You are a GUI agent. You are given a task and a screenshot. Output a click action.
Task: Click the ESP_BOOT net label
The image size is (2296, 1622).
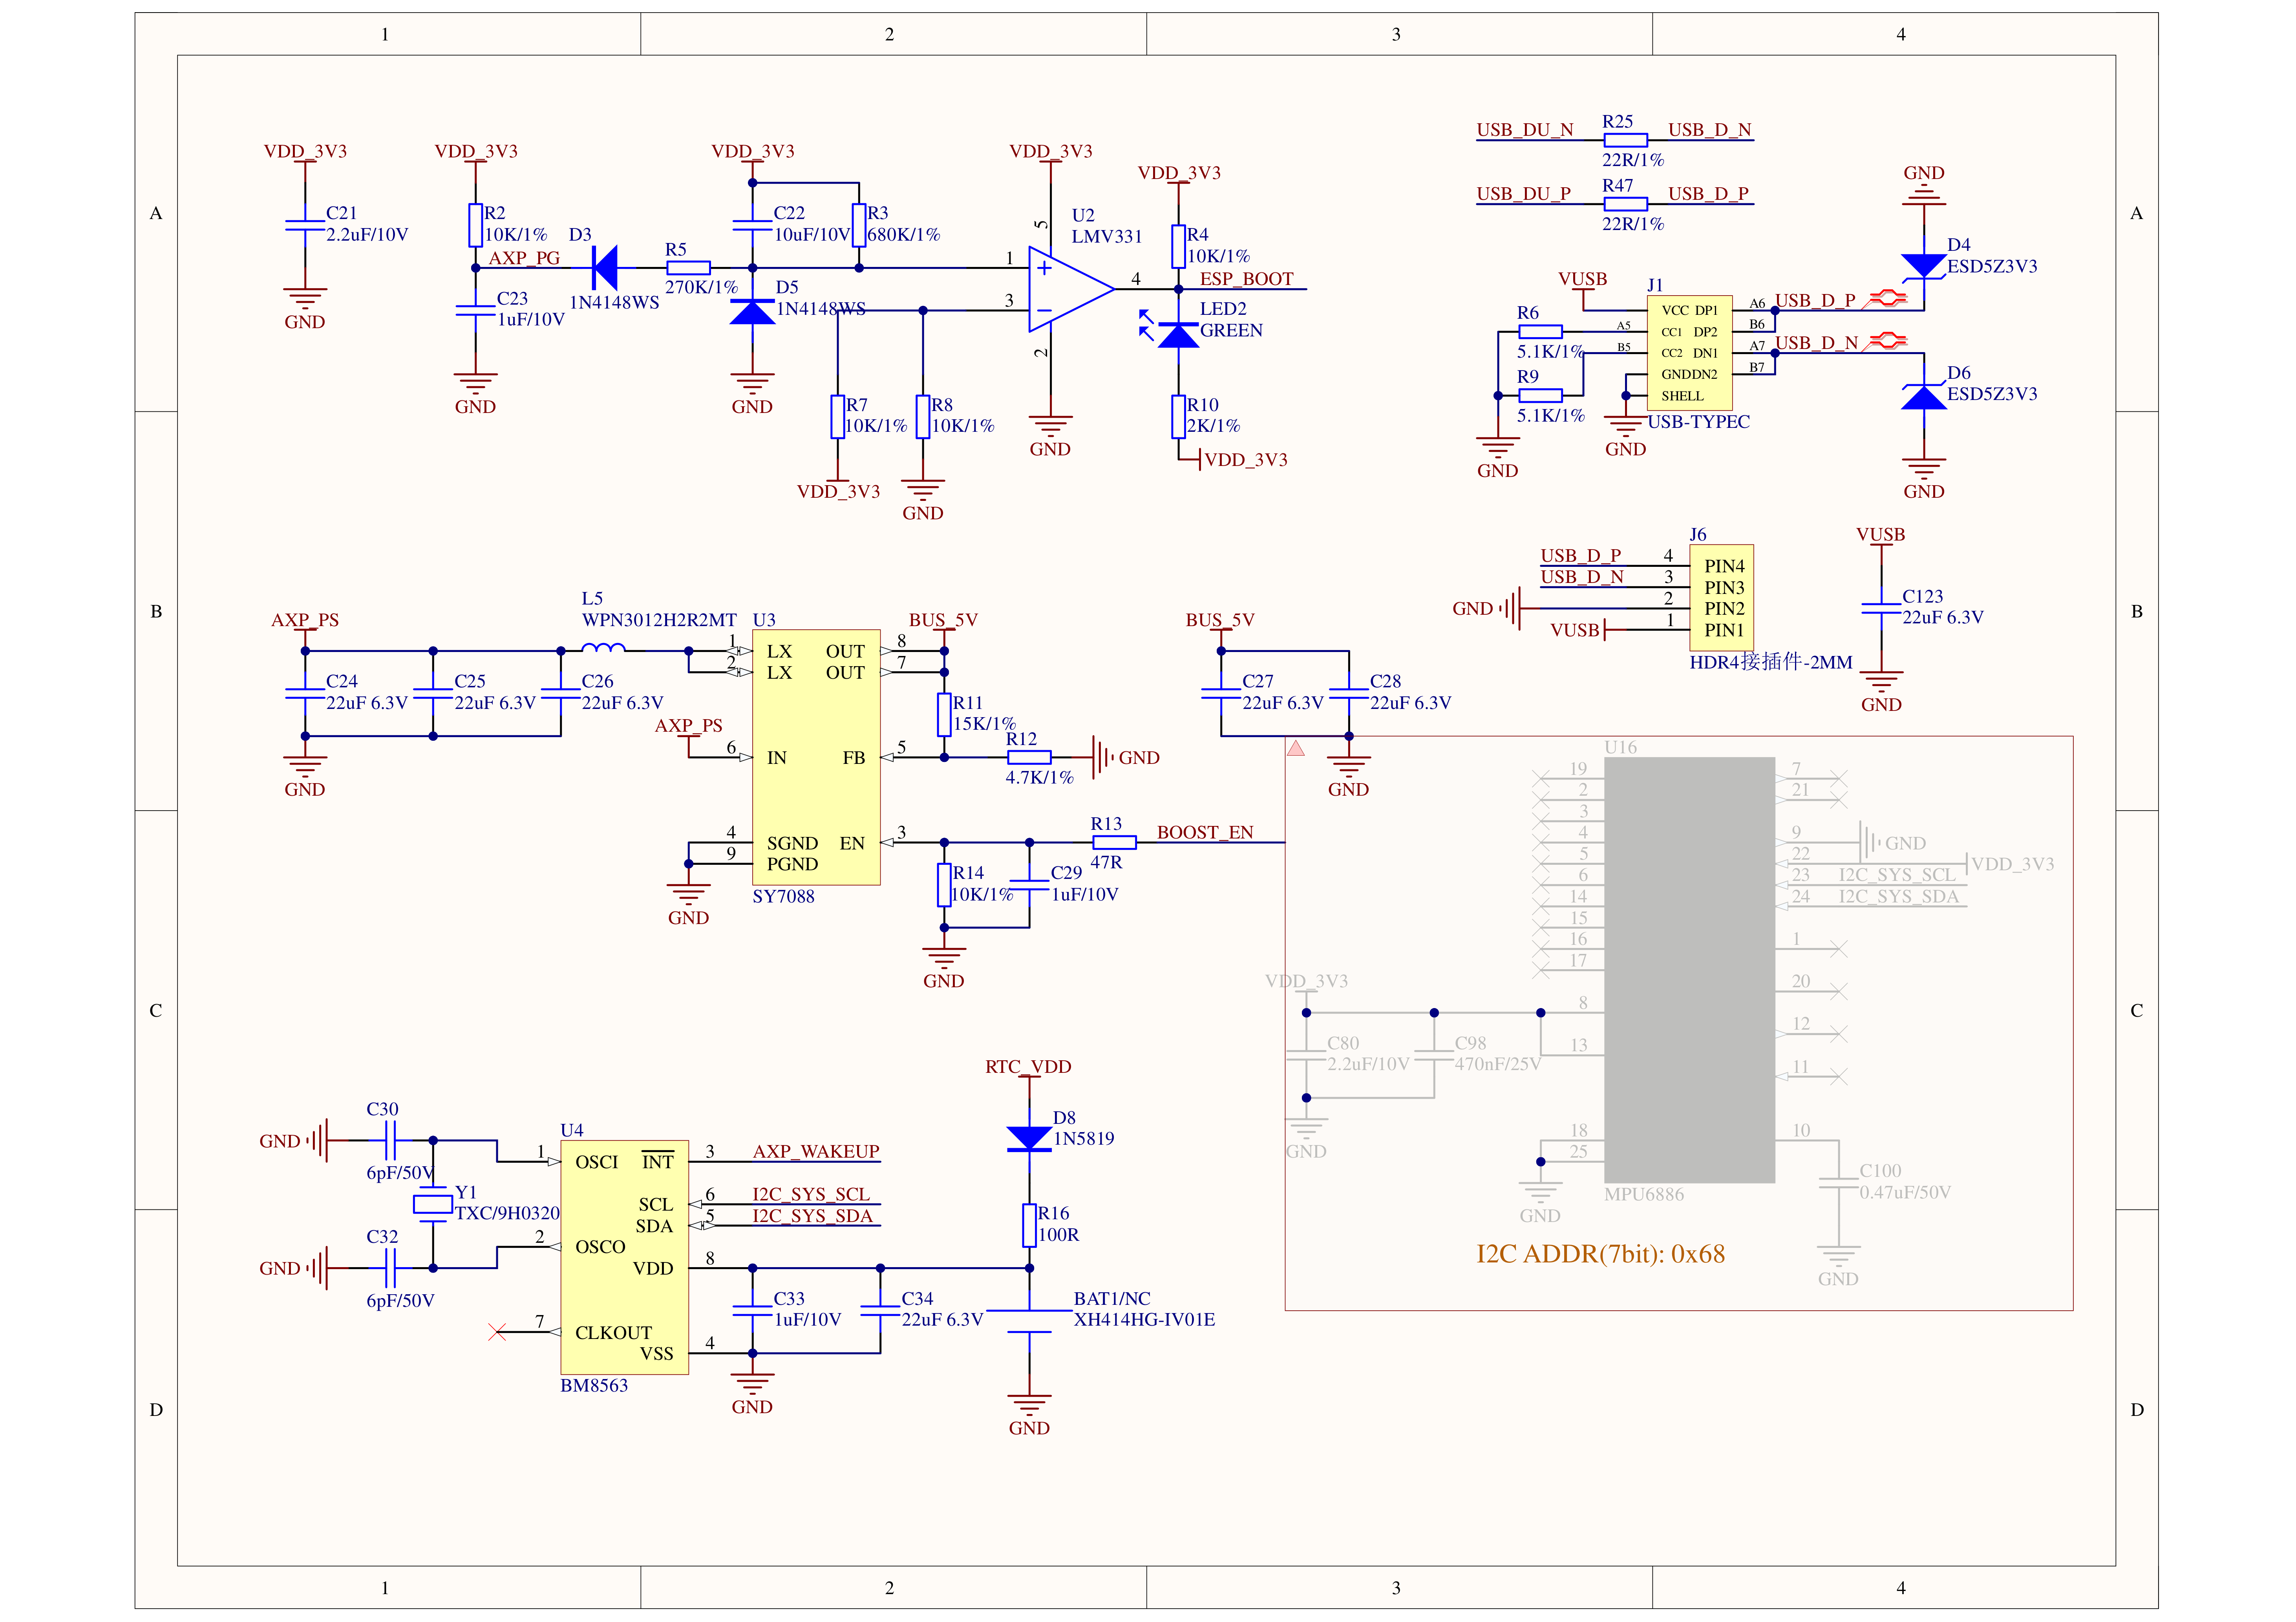[x=1246, y=279]
